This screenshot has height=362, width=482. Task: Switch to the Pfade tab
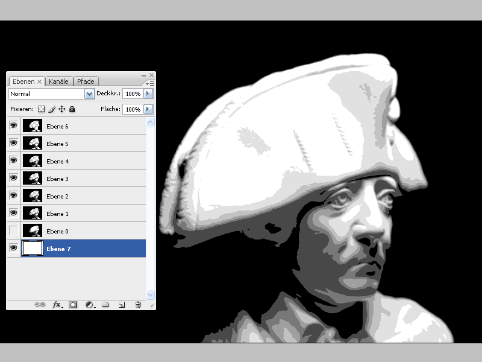tap(86, 81)
